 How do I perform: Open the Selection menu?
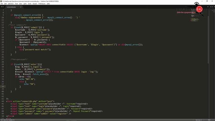[x=11, y=4]
